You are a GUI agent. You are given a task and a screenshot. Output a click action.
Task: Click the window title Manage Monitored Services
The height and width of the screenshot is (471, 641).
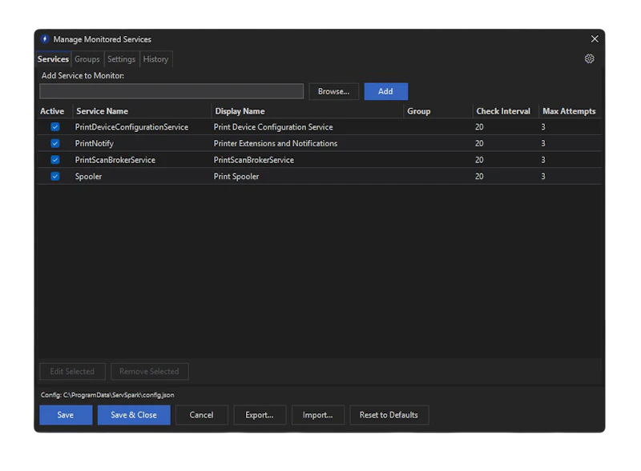coord(103,39)
